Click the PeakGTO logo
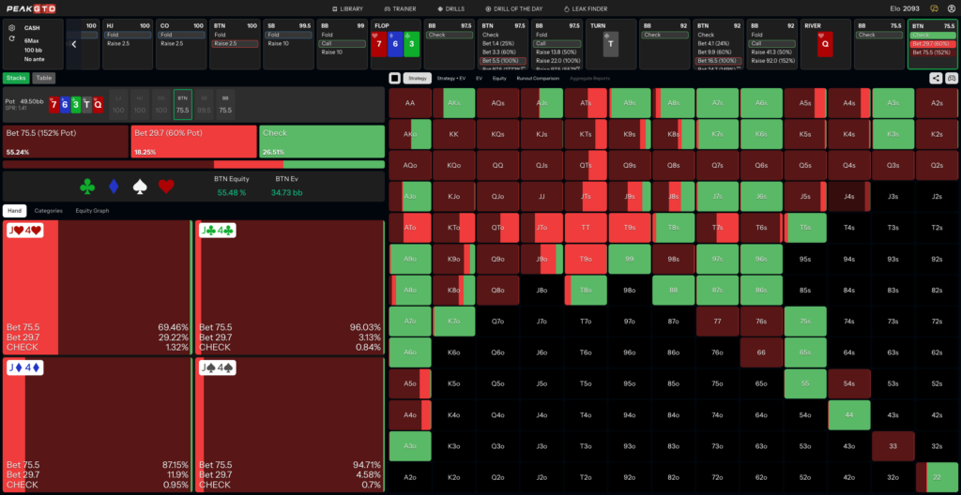Viewport: 961px width, 495px height. 29,8
